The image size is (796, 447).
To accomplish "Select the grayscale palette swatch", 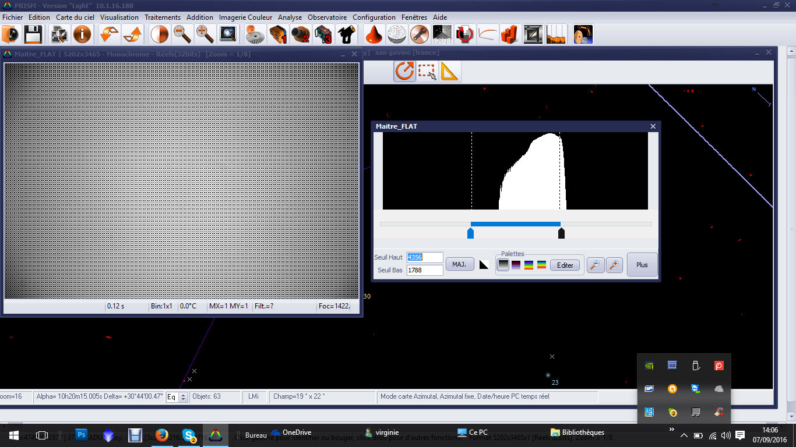I will 503,265.
